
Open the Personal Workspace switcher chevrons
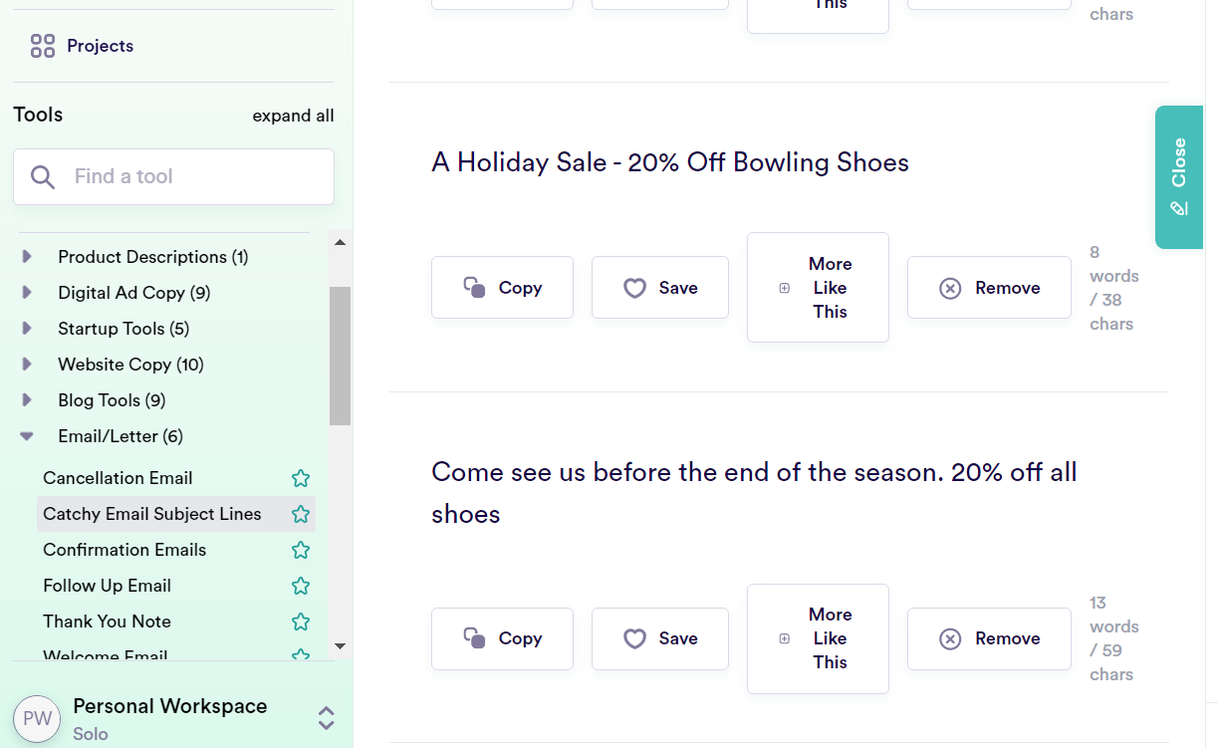pyautogui.click(x=326, y=717)
